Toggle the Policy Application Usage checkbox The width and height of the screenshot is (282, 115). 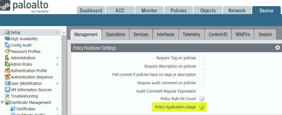coord(202,107)
